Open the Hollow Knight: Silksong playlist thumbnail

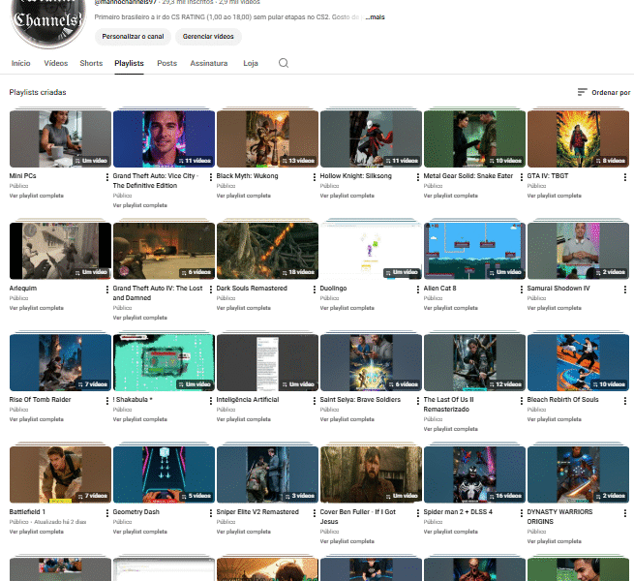tap(371, 138)
